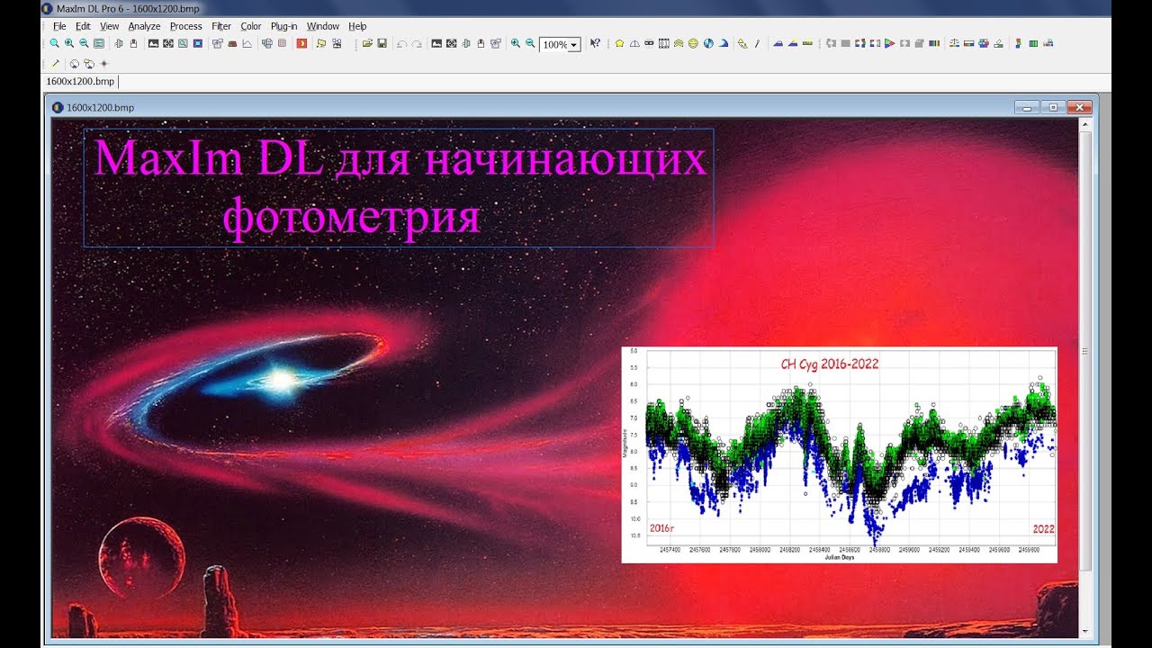Maximize the 1600x1200.bmp image window
1152x648 pixels.
1053,107
